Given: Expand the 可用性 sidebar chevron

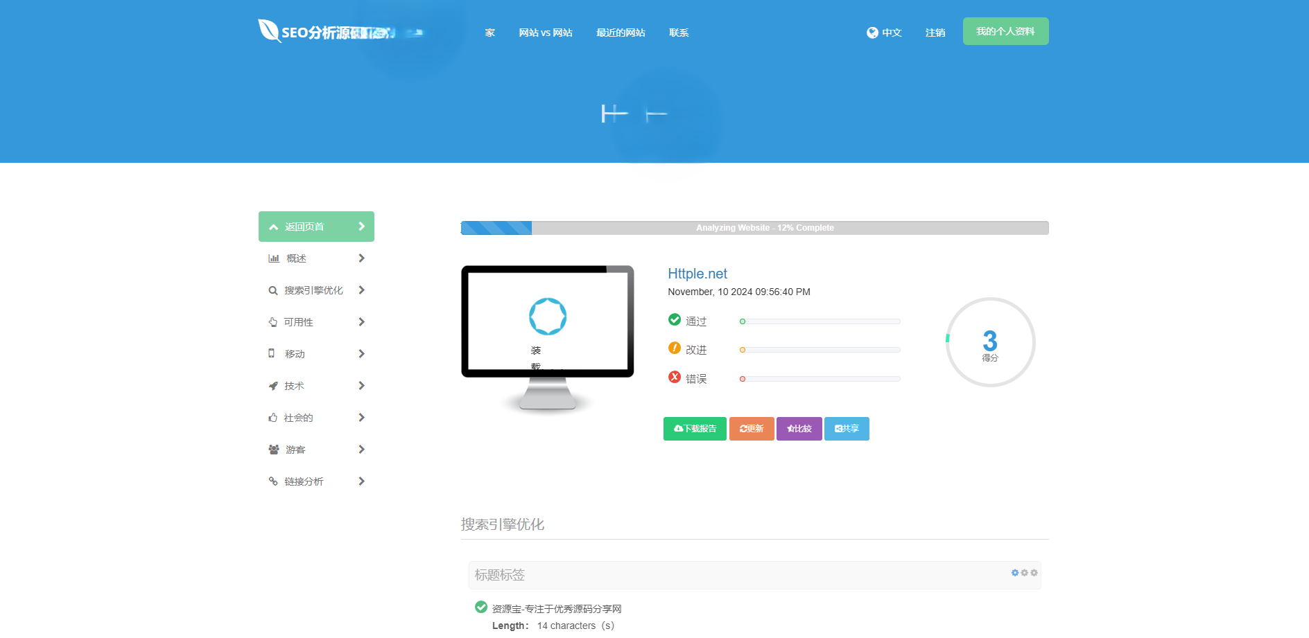Looking at the screenshot, I should [x=361, y=322].
